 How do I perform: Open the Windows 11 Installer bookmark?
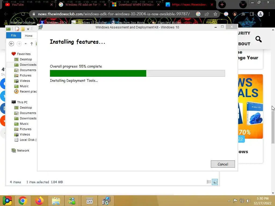tap(89, 23)
